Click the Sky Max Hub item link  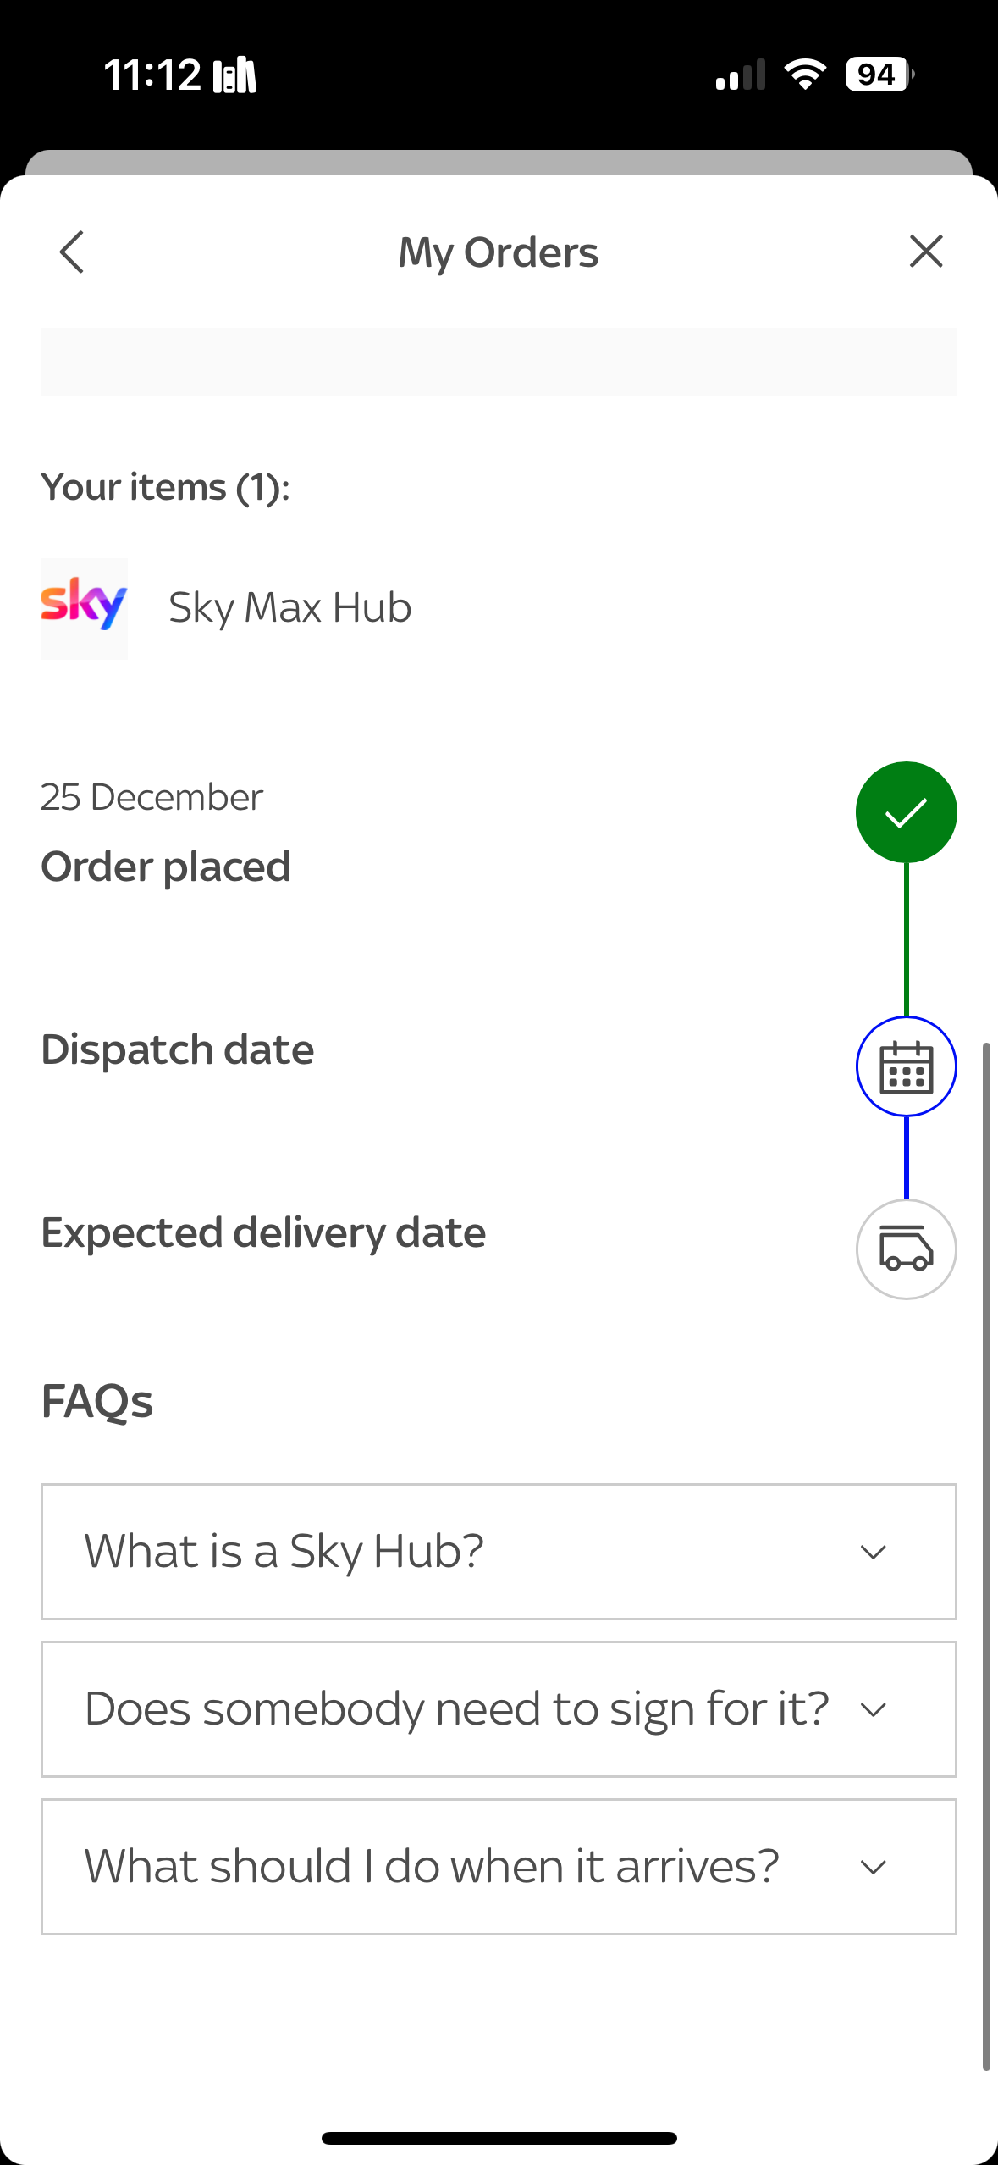click(x=290, y=606)
